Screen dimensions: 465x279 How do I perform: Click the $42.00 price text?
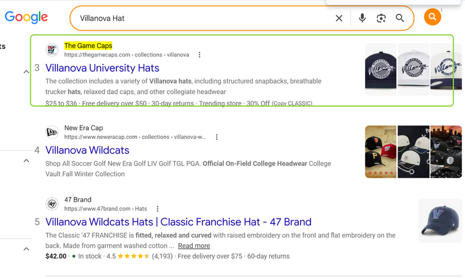[56, 256]
